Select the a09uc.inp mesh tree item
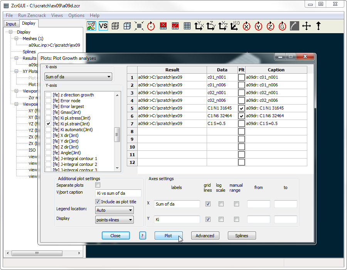 [x=54, y=45]
